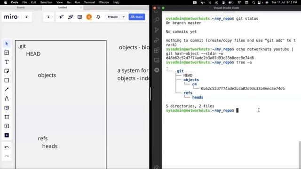Viewport: 301px width, 169px height.
Task: Open the Selection menu
Action: [x=46, y=2]
